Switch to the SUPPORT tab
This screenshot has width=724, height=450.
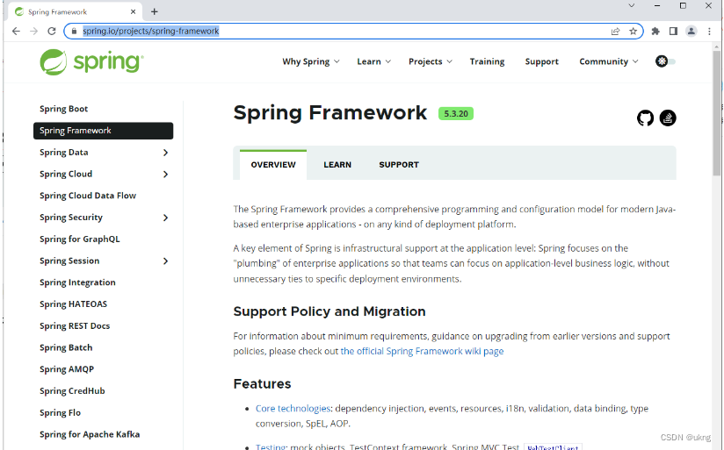pyautogui.click(x=399, y=165)
